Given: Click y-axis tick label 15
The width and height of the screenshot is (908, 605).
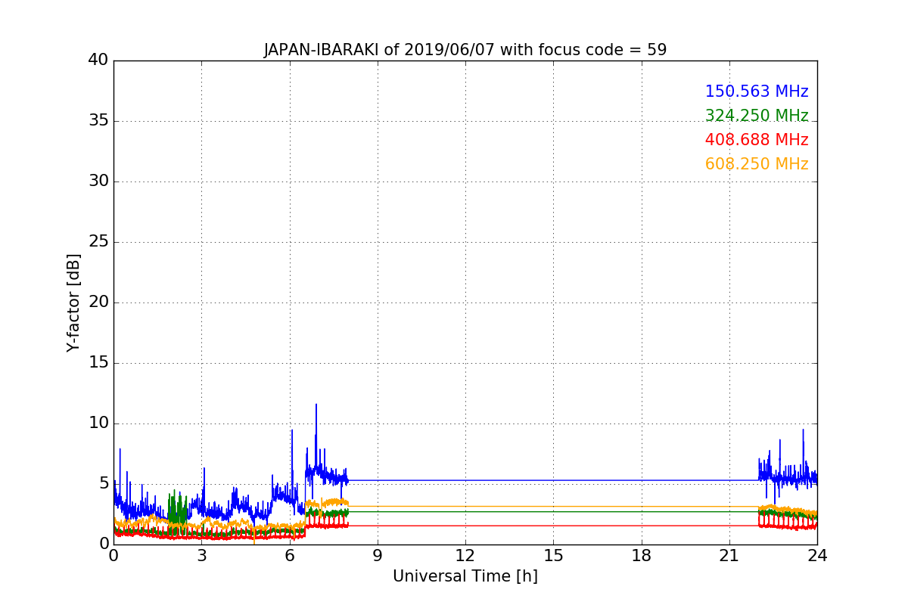Looking at the screenshot, I should (x=98, y=362).
